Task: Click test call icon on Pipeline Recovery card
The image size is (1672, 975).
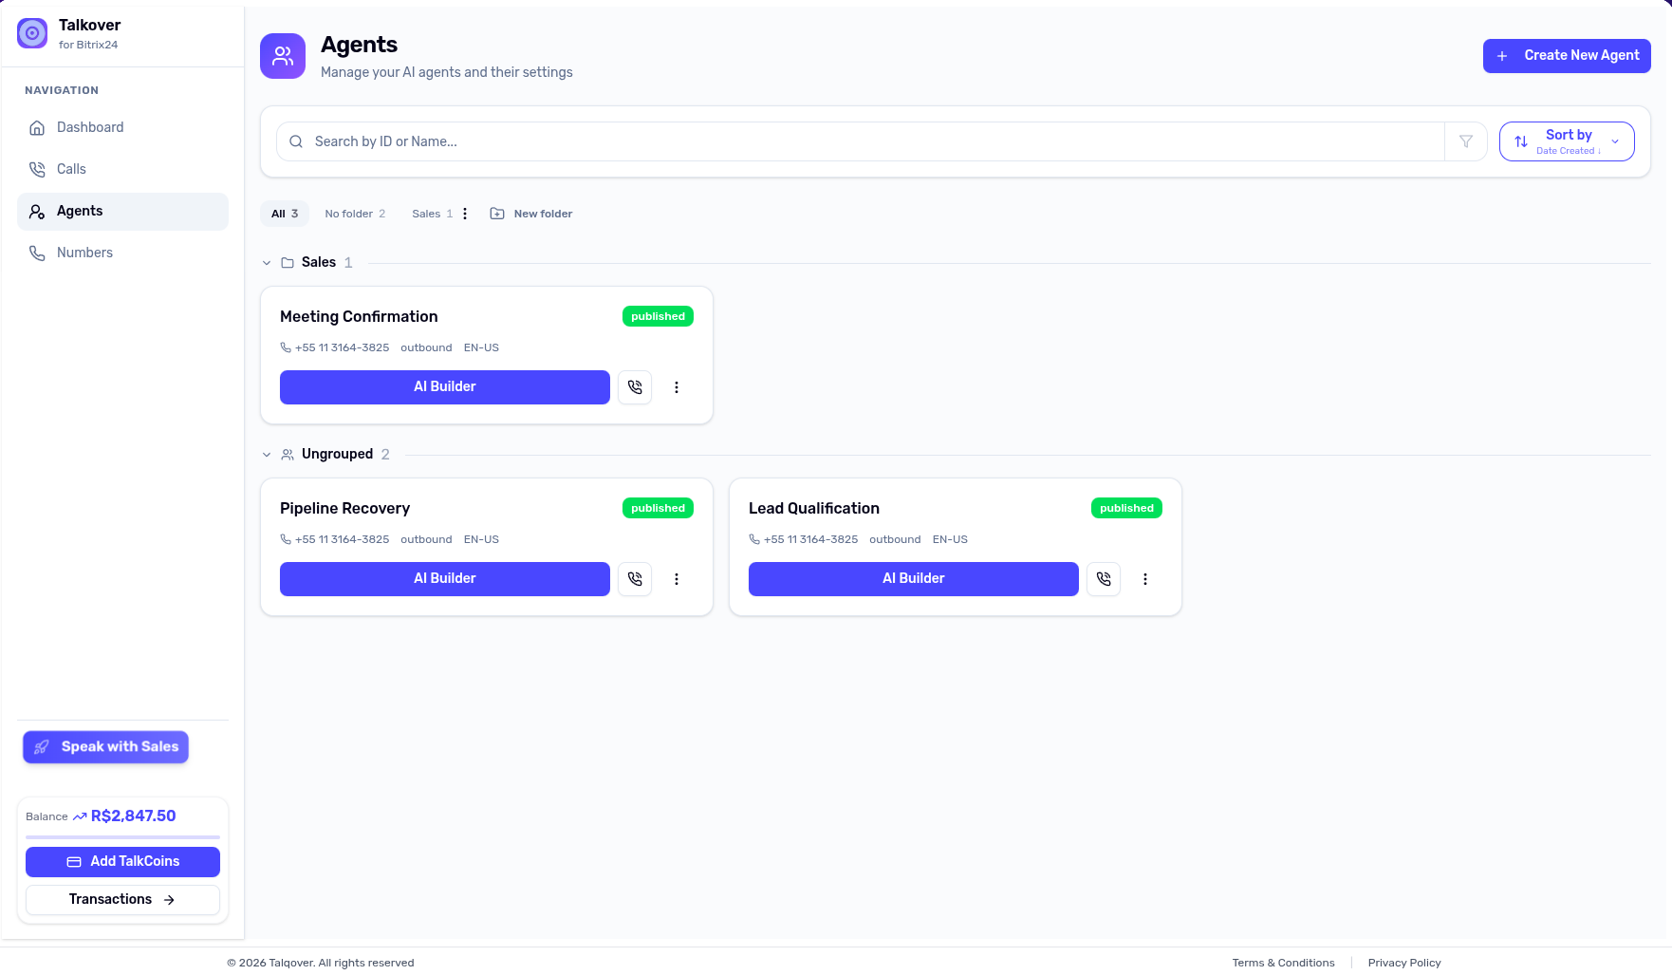Action: tap(635, 579)
